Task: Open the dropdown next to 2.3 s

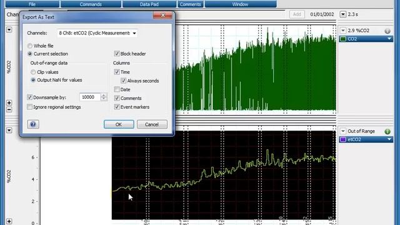Action: coord(343,14)
